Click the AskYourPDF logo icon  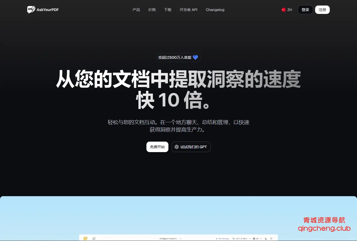(31, 10)
